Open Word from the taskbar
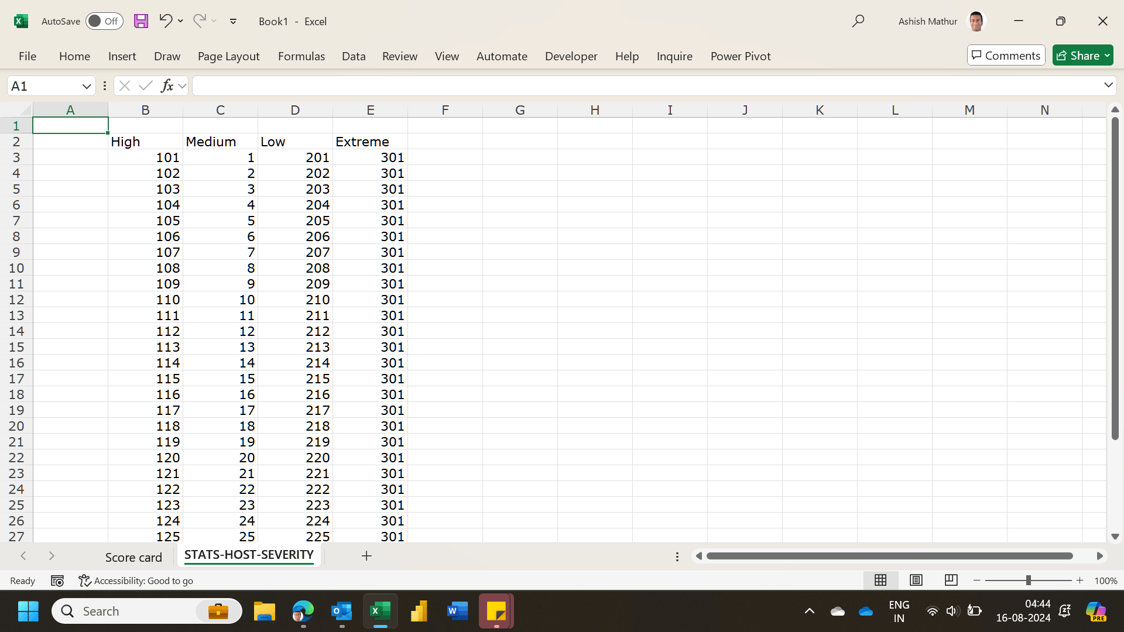Viewport: 1124px width, 632px height. click(457, 612)
